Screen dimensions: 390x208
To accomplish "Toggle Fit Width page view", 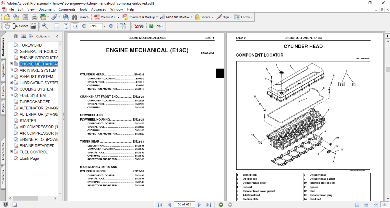I will pyautogui.click(x=75, y=26).
